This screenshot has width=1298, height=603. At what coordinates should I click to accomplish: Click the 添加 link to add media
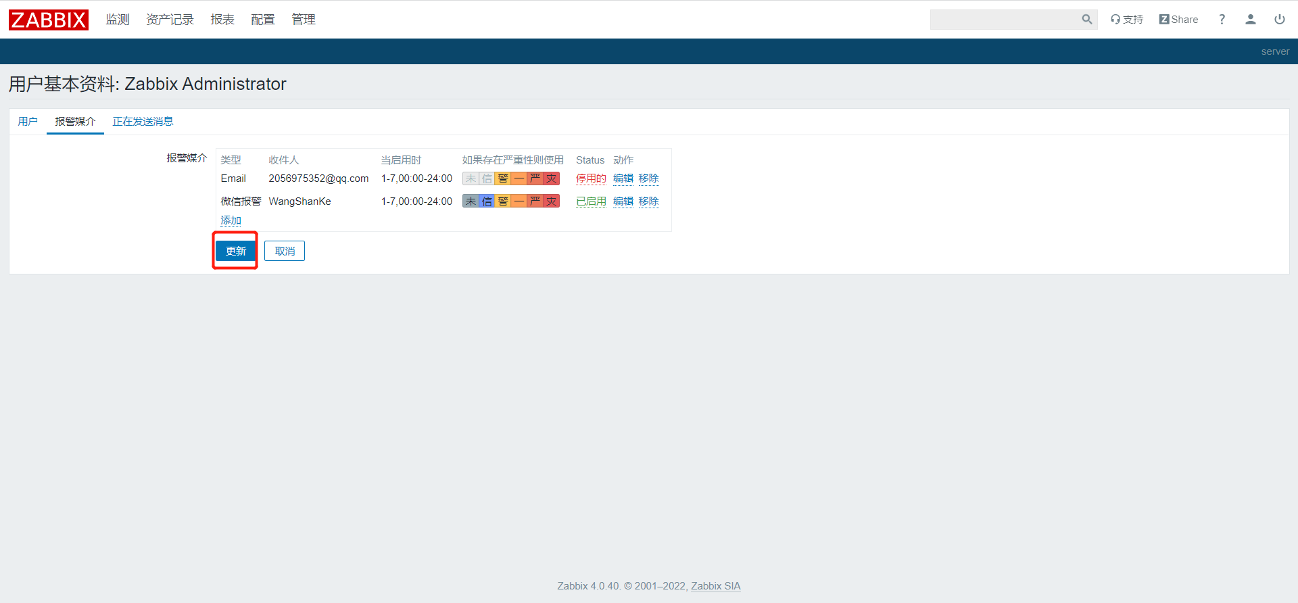[231, 220]
